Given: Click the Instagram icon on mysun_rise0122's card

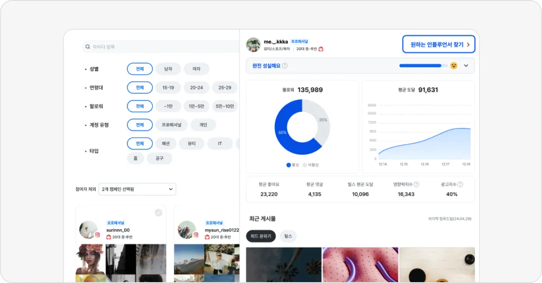Looking at the screenshot, I should click(x=196, y=235).
